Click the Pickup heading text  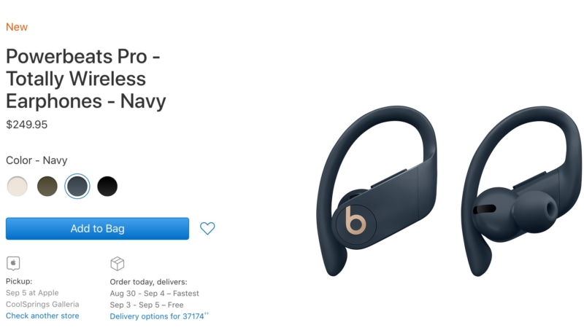click(x=19, y=281)
